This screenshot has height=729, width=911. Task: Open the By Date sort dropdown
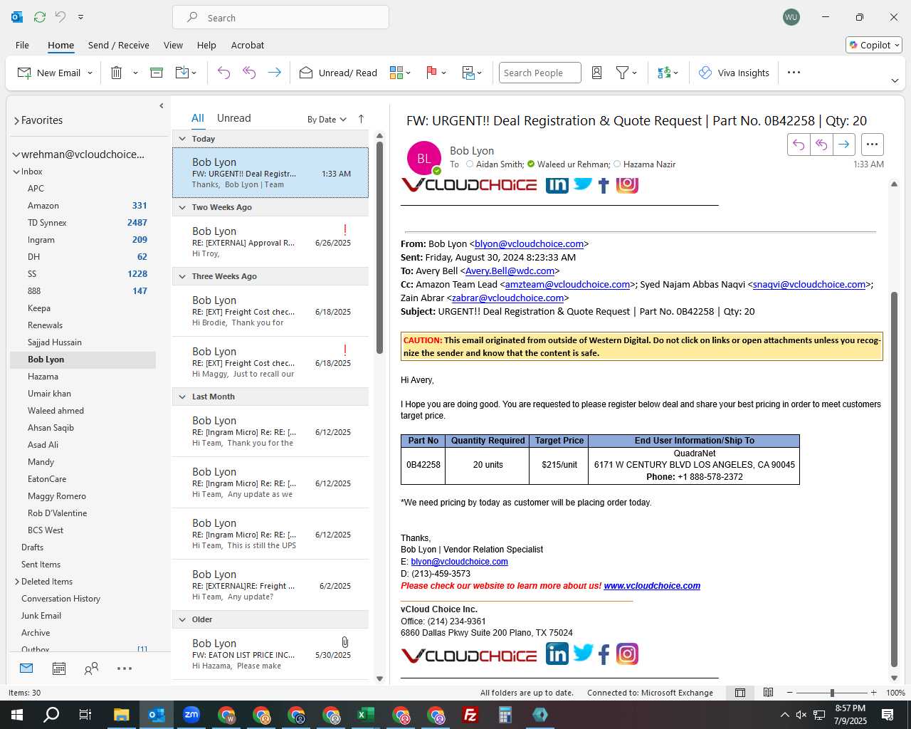point(327,120)
